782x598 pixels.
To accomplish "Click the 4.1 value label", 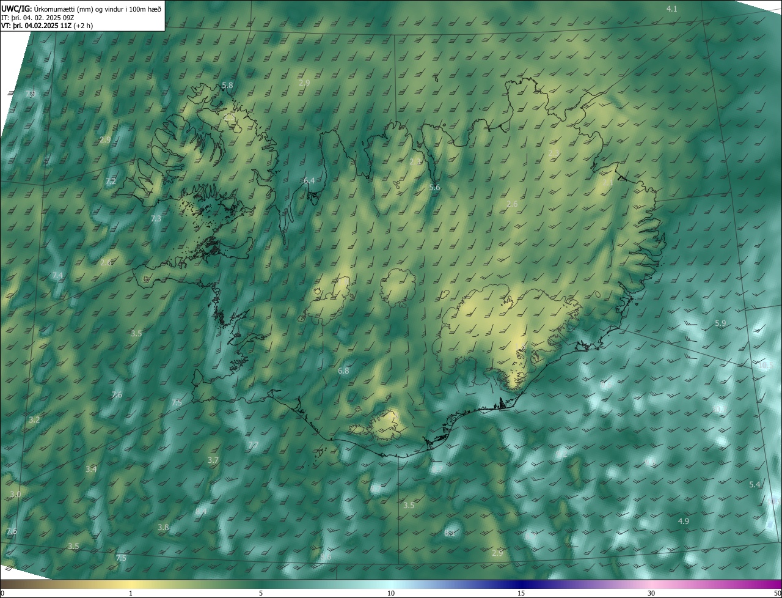I will (672, 9).
